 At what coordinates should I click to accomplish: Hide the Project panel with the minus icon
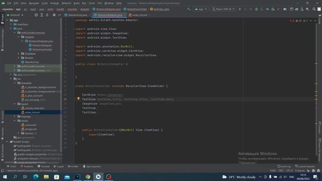[59, 15]
